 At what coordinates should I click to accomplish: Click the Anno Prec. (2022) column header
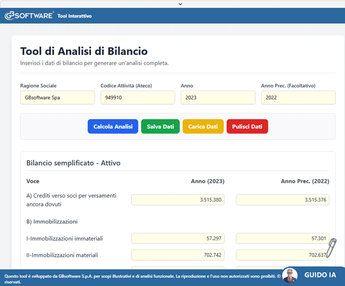pos(305,181)
